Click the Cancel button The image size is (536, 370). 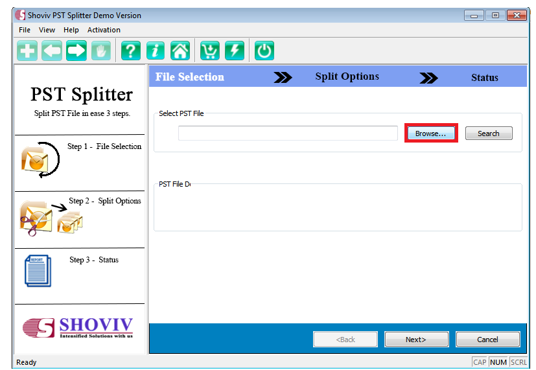488,340
